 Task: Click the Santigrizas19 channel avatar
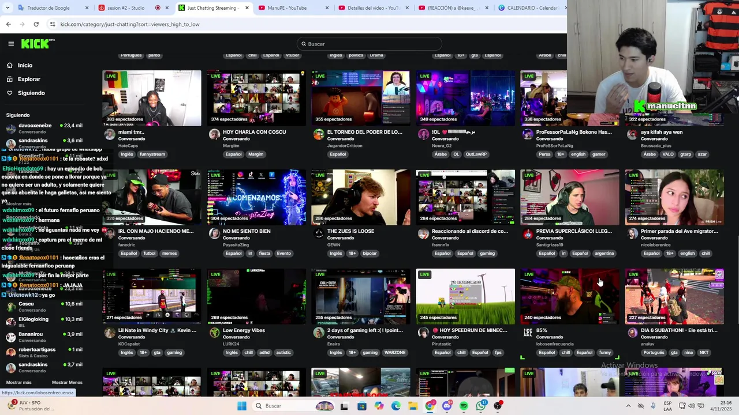tap(528, 233)
